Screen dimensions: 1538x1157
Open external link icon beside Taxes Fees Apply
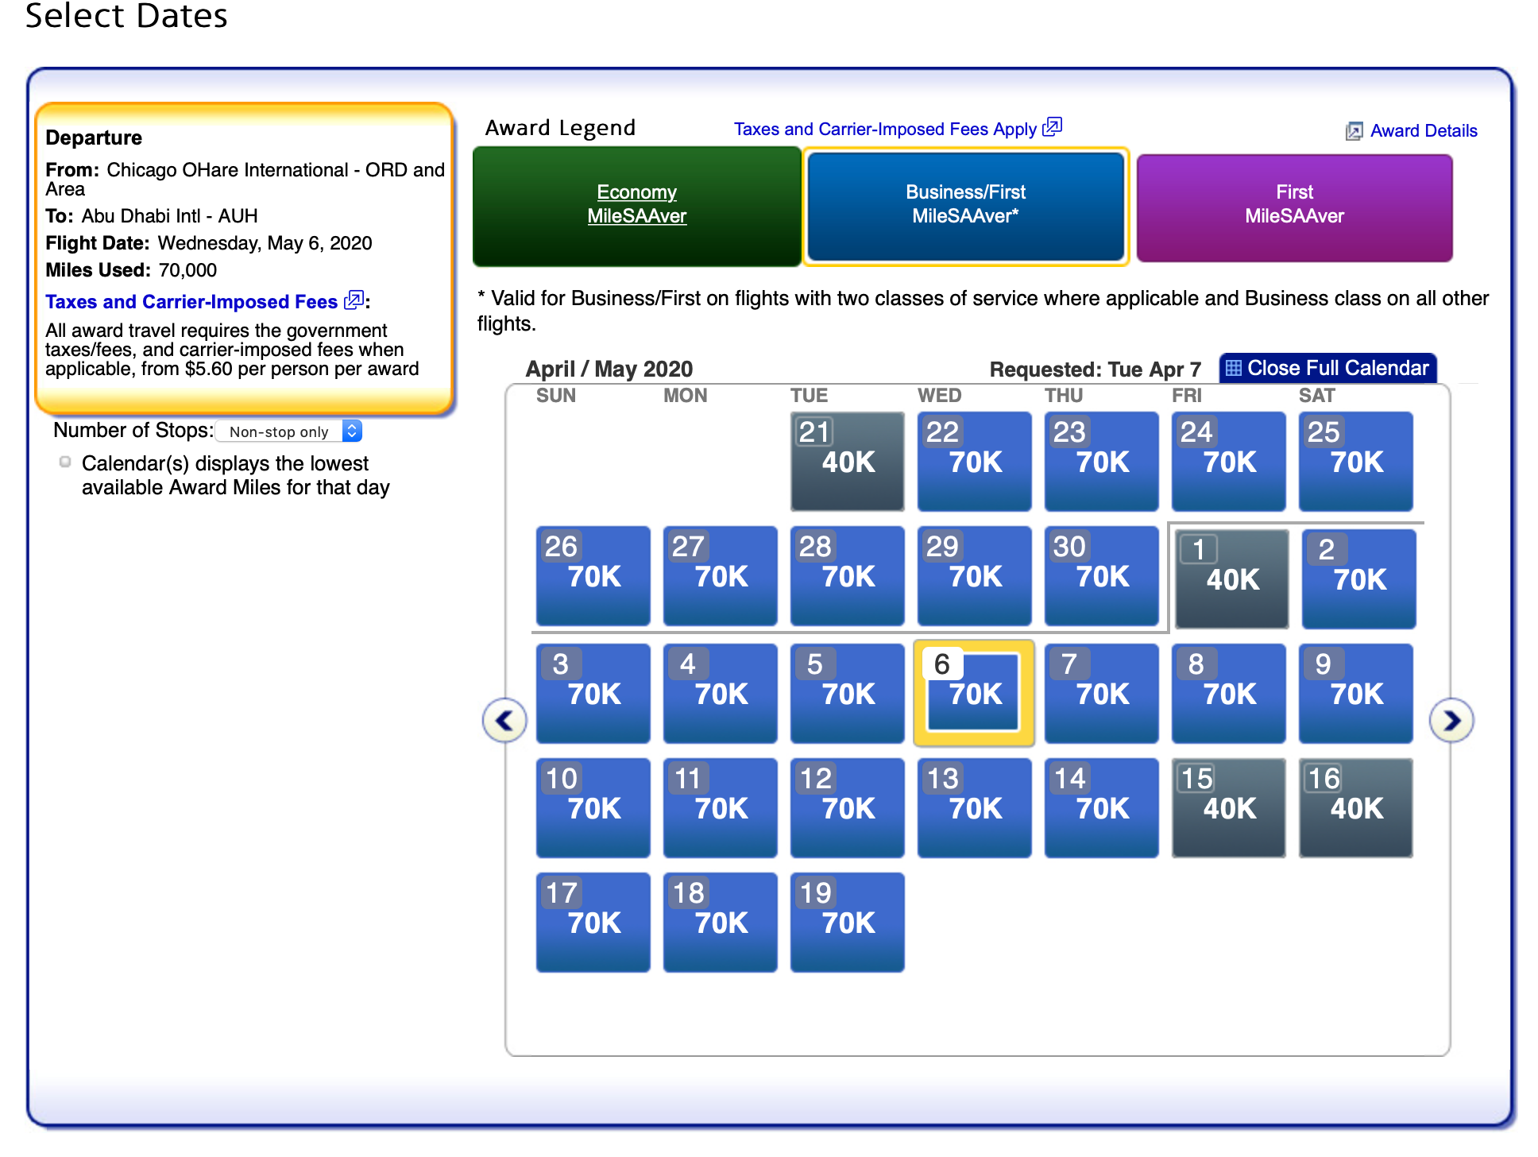coord(1053,127)
